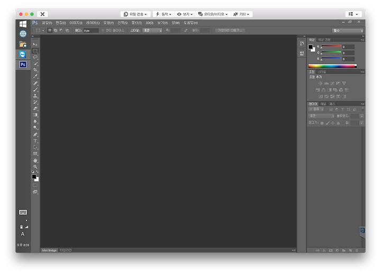The width and height of the screenshot is (381, 275).
Task: Select the Lasso tool
Action: pos(35,57)
